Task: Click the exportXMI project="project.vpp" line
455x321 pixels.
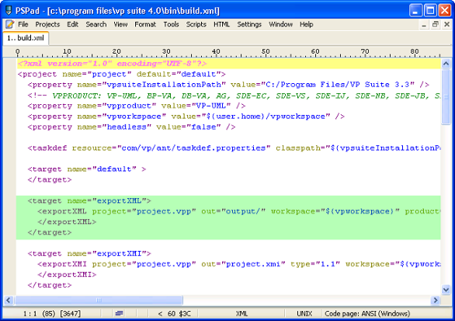Action: pyautogui.click(x=239, y=264)
